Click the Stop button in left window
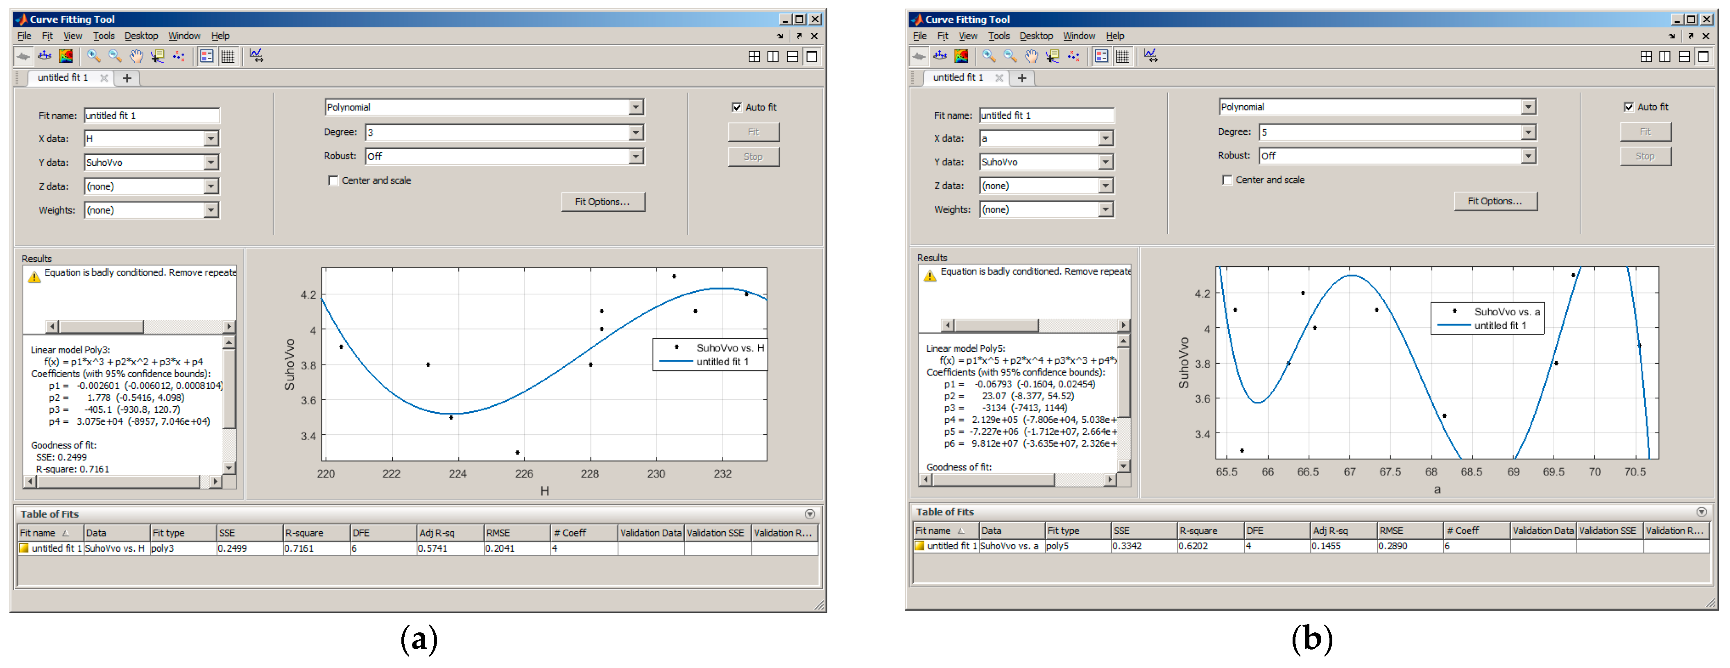 (754, 157)
